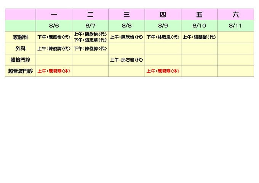
Task: Select 下午:張志華〈代〉 entry on 8/7
Action: (x=90, y=40)
